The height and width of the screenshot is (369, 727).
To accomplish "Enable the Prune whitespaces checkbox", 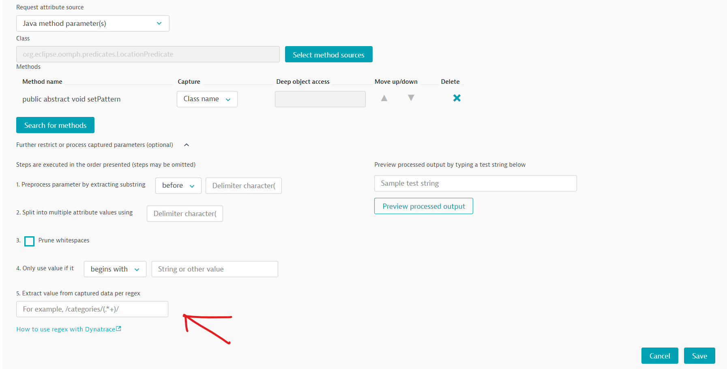I will tap(30, 241).
